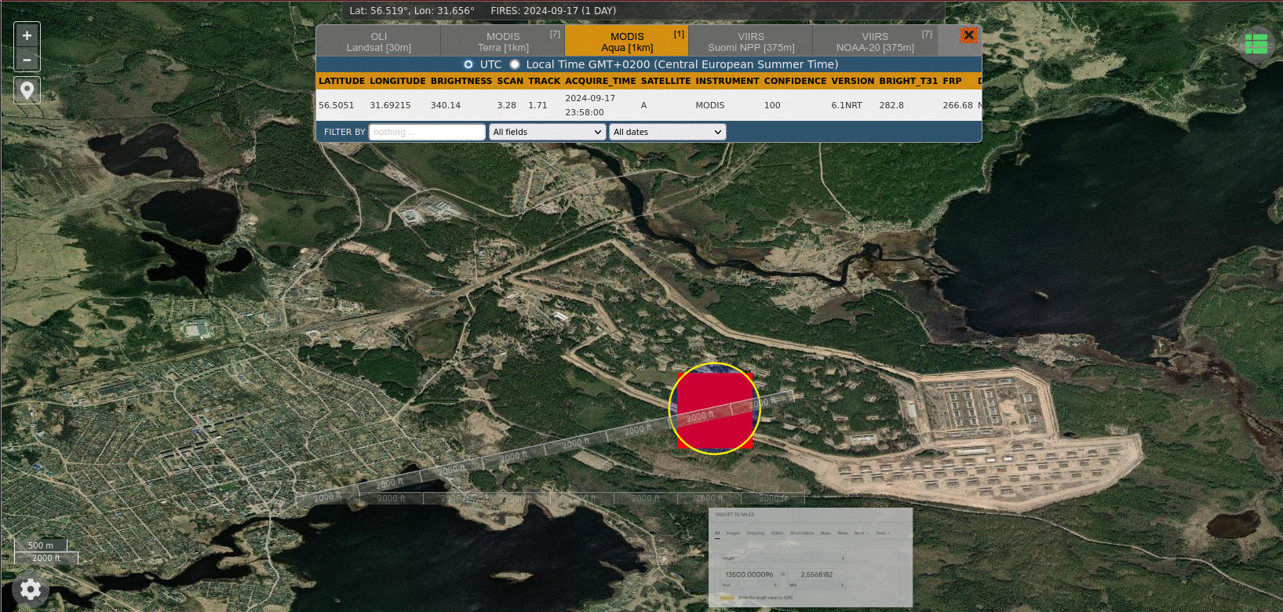The height and width of the screenshot is (612, 1283).
Task: Click the location pin marker button
Action: pyautogui.click(x=27, y=91)
